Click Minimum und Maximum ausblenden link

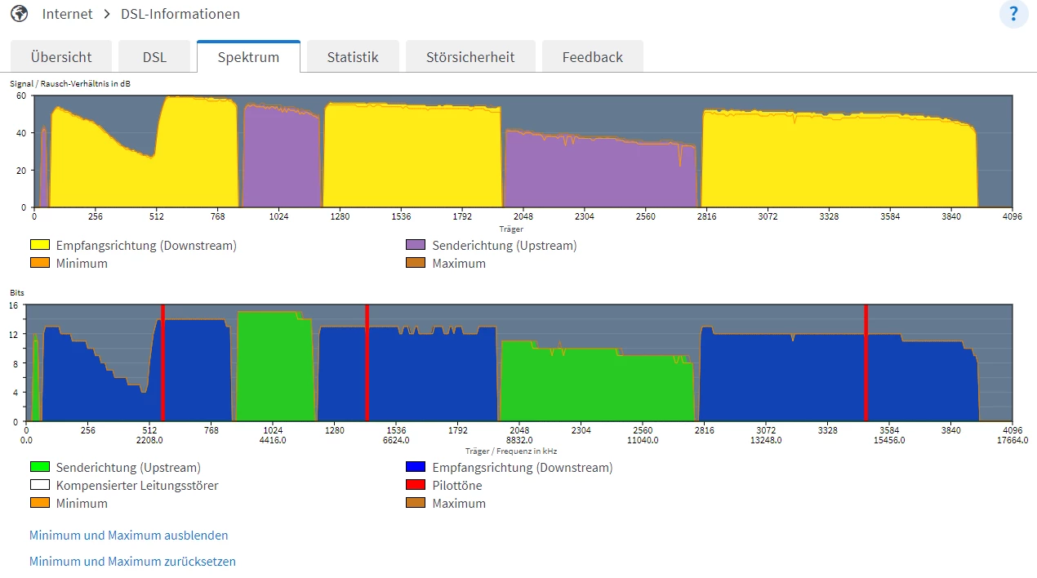(129, 536)
